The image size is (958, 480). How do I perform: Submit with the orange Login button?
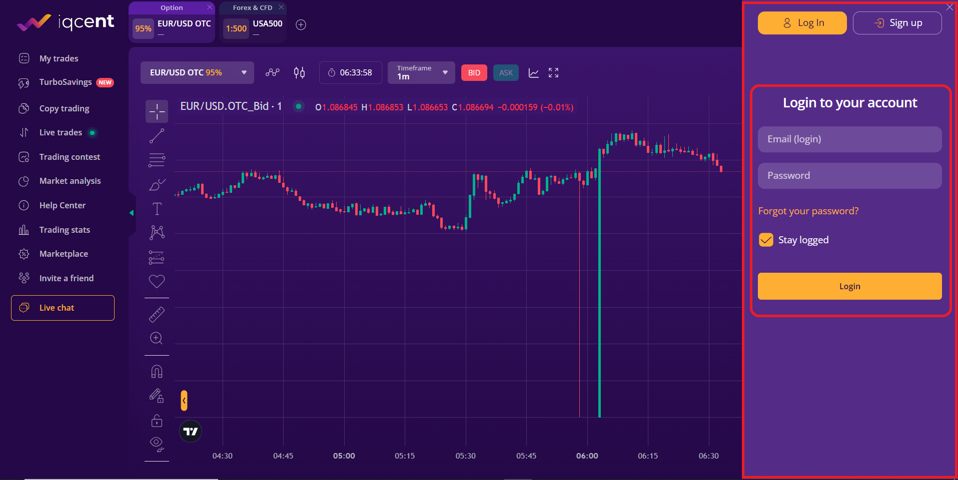(849, 286)
